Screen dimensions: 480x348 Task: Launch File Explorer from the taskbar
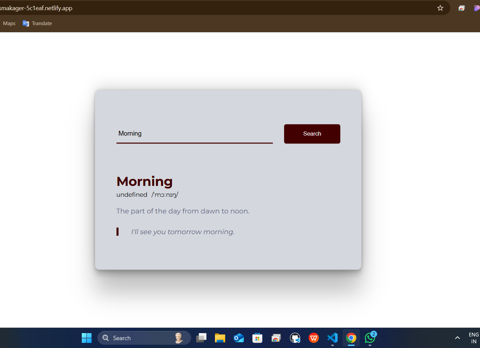220,338
